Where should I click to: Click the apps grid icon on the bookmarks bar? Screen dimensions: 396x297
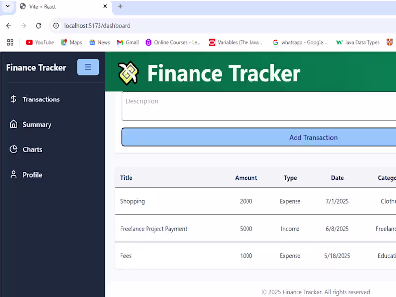coord(10,42)
